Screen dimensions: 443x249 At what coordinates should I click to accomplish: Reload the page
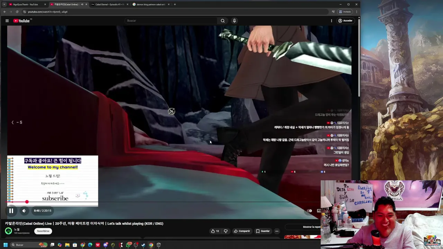[17, 12]
